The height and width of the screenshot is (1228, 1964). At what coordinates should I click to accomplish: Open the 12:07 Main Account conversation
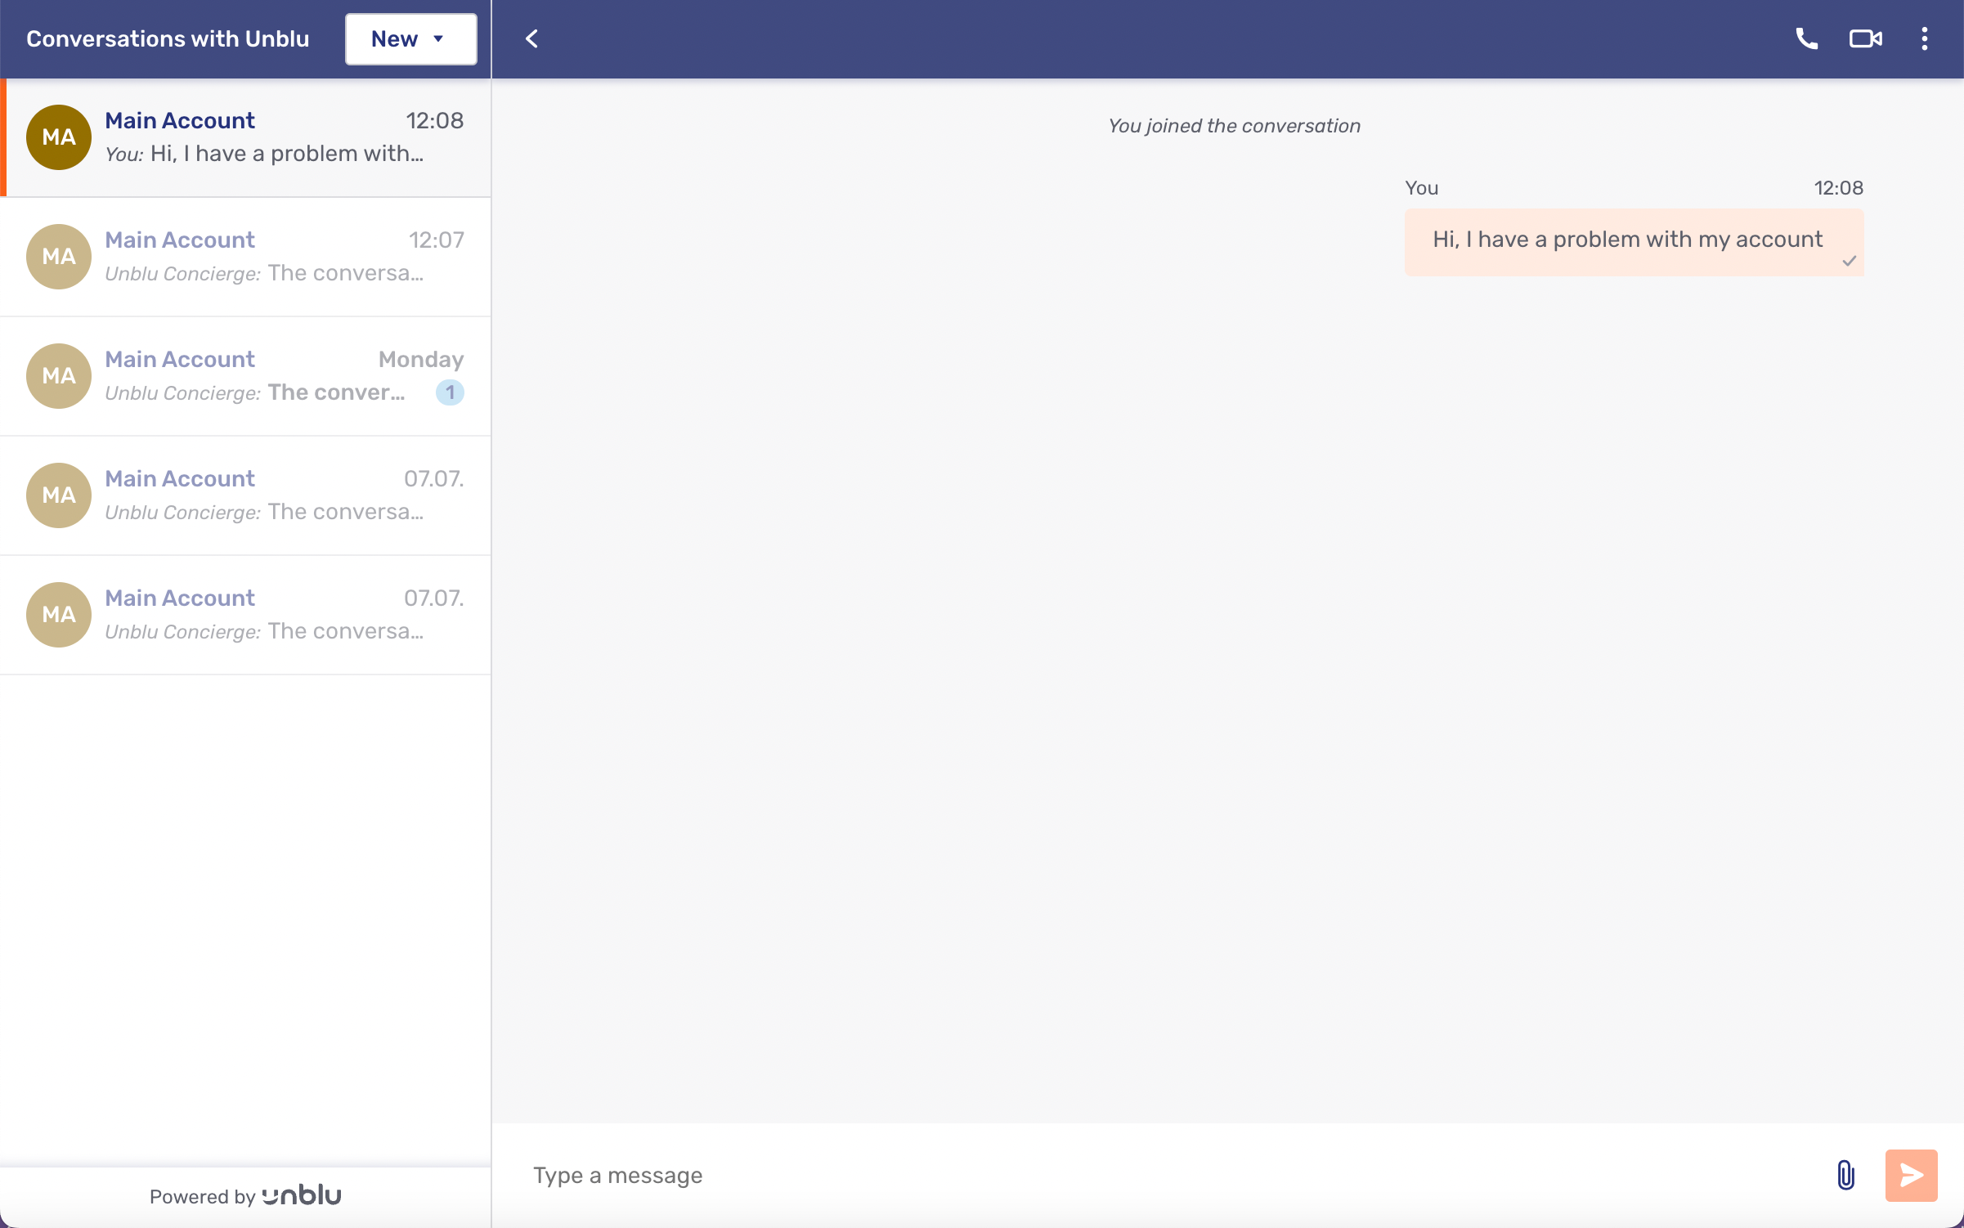245,257
